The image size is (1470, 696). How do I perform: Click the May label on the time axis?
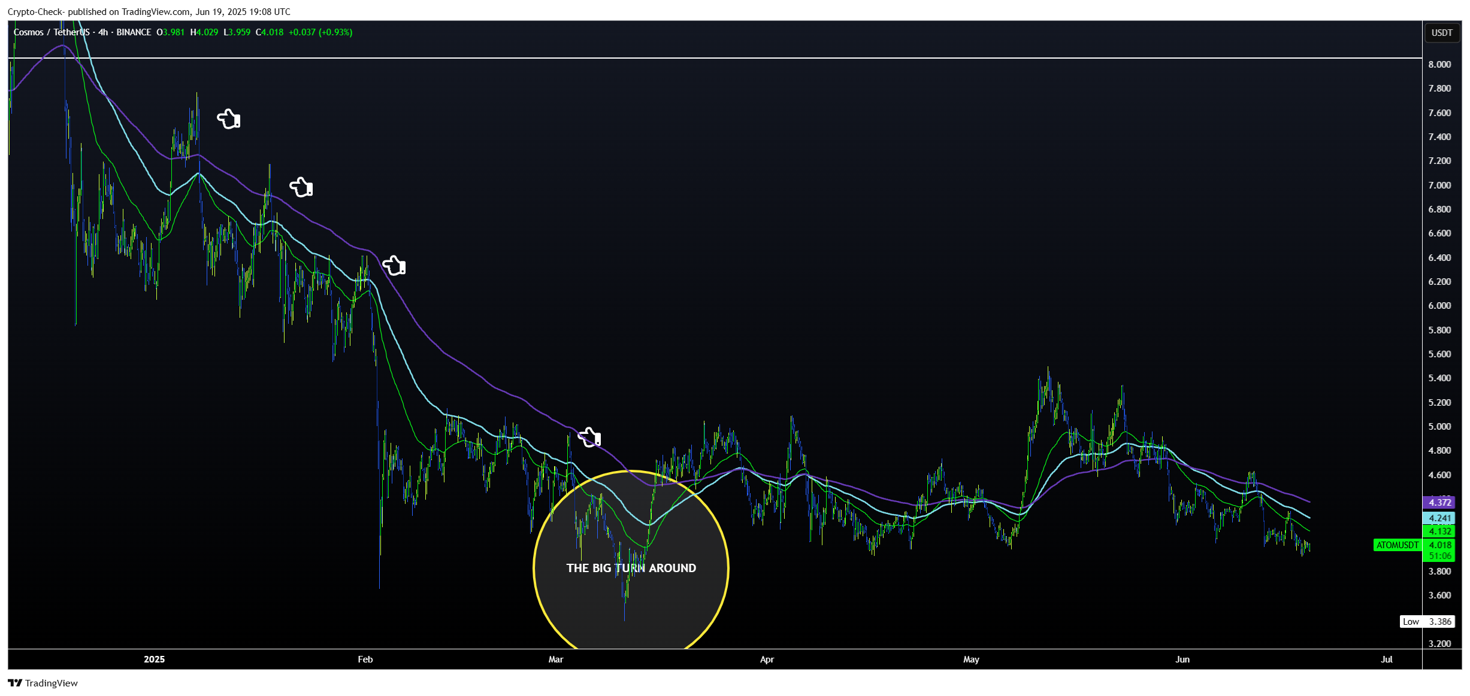(971, 659)
